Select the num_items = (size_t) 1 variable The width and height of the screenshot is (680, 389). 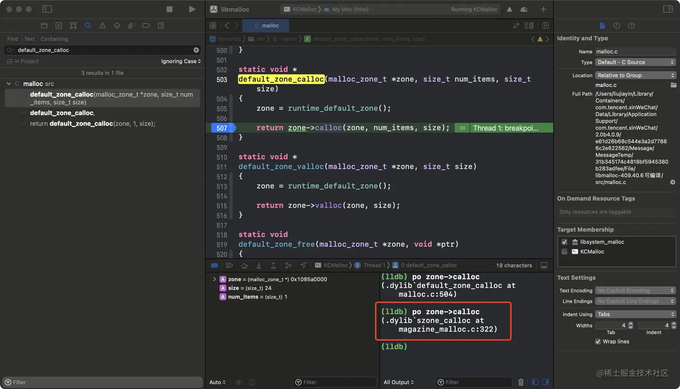(253, 297)
